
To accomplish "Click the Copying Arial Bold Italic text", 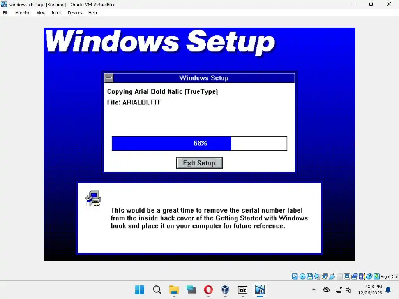I will 162,91.
